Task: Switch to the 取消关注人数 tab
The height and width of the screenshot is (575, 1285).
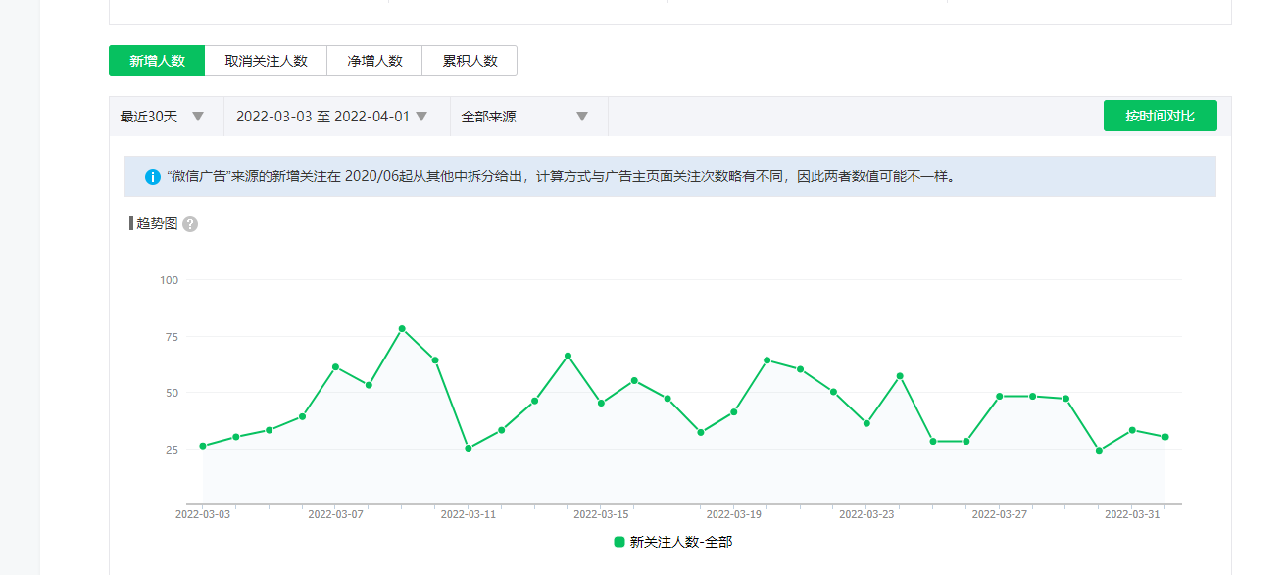Action: tap(266, 61)
